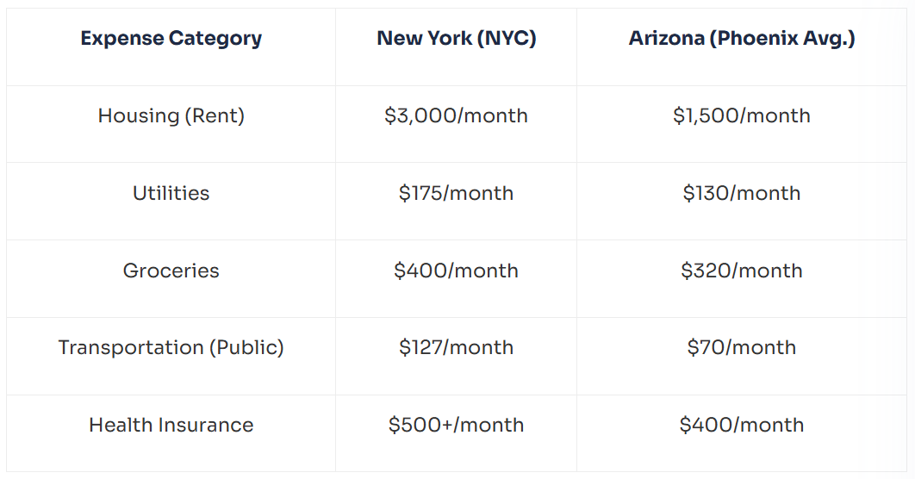This screenshot has width=915, height=479.
Task: Click the $130/month utilities value
Action: point(741,193)
